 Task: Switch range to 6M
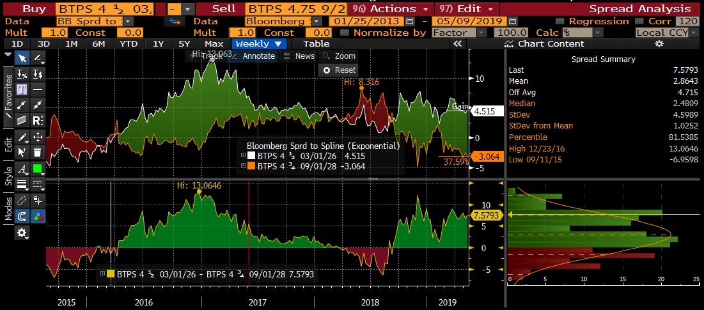pos(98,43)
